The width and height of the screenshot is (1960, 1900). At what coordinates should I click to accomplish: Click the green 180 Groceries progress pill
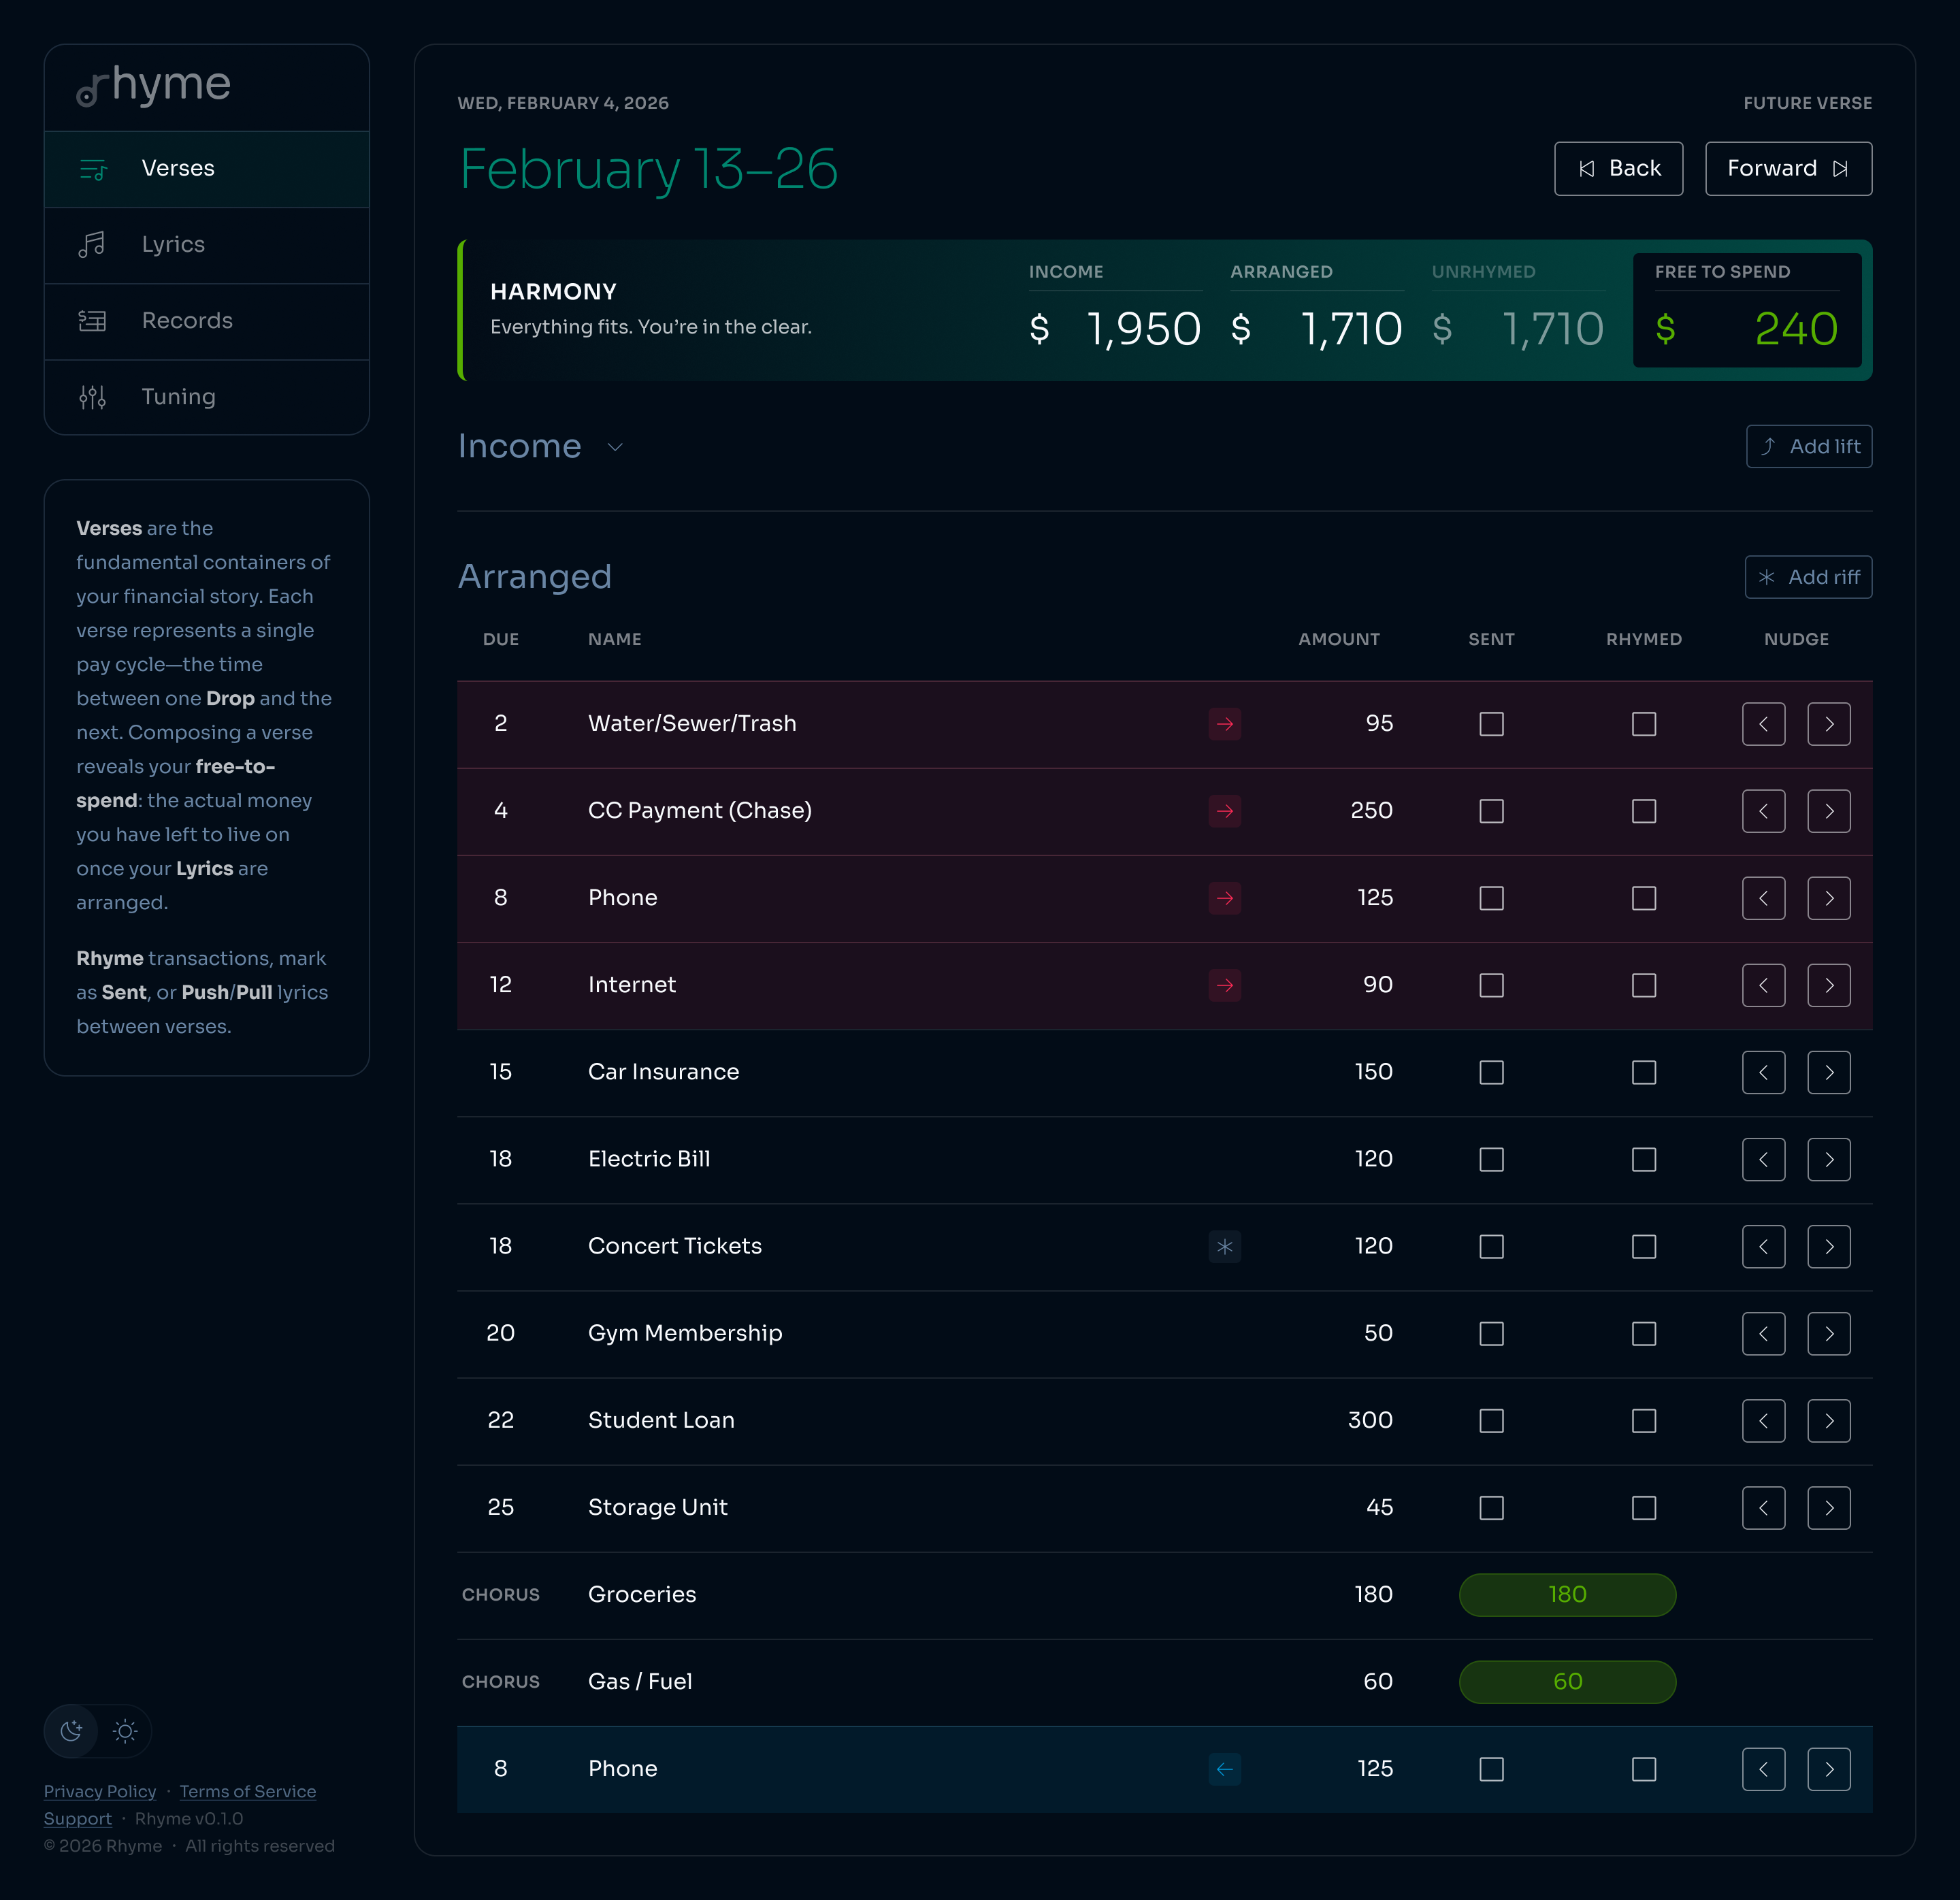click(1567, 1594)
